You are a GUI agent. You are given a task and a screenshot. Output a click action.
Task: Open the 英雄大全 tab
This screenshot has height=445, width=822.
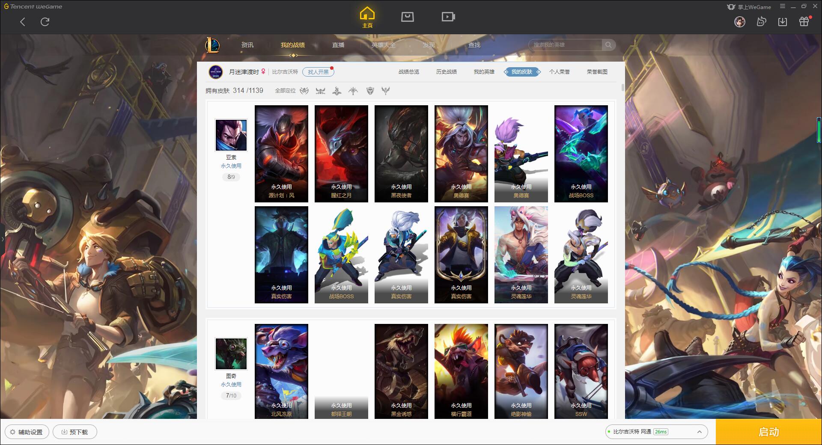click(384, 45)
